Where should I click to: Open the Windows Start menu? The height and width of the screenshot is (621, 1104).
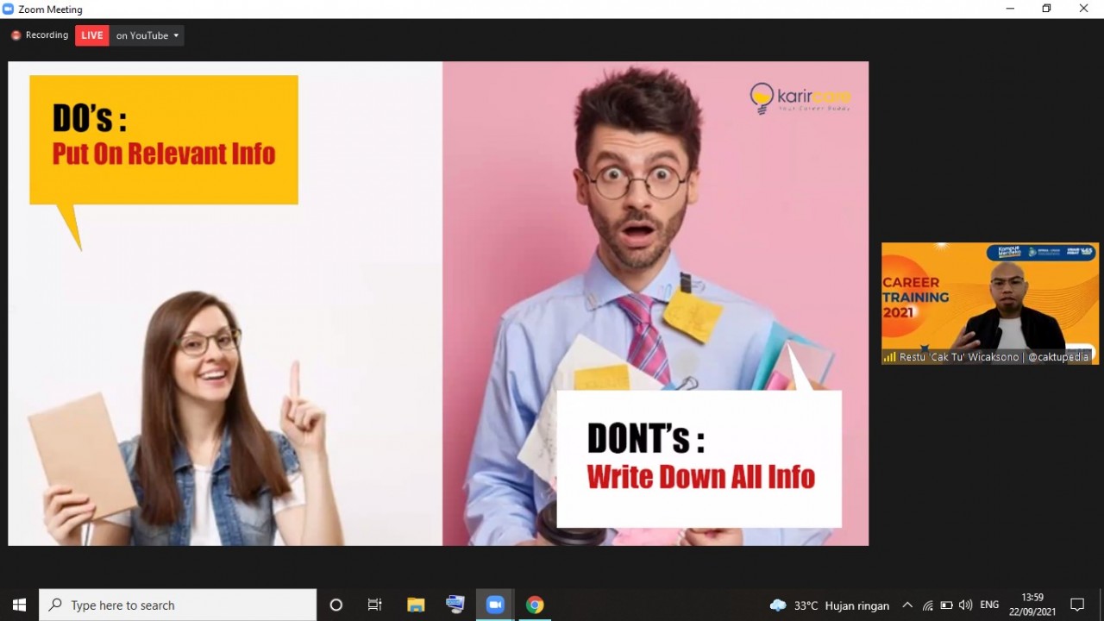(19, 605)
